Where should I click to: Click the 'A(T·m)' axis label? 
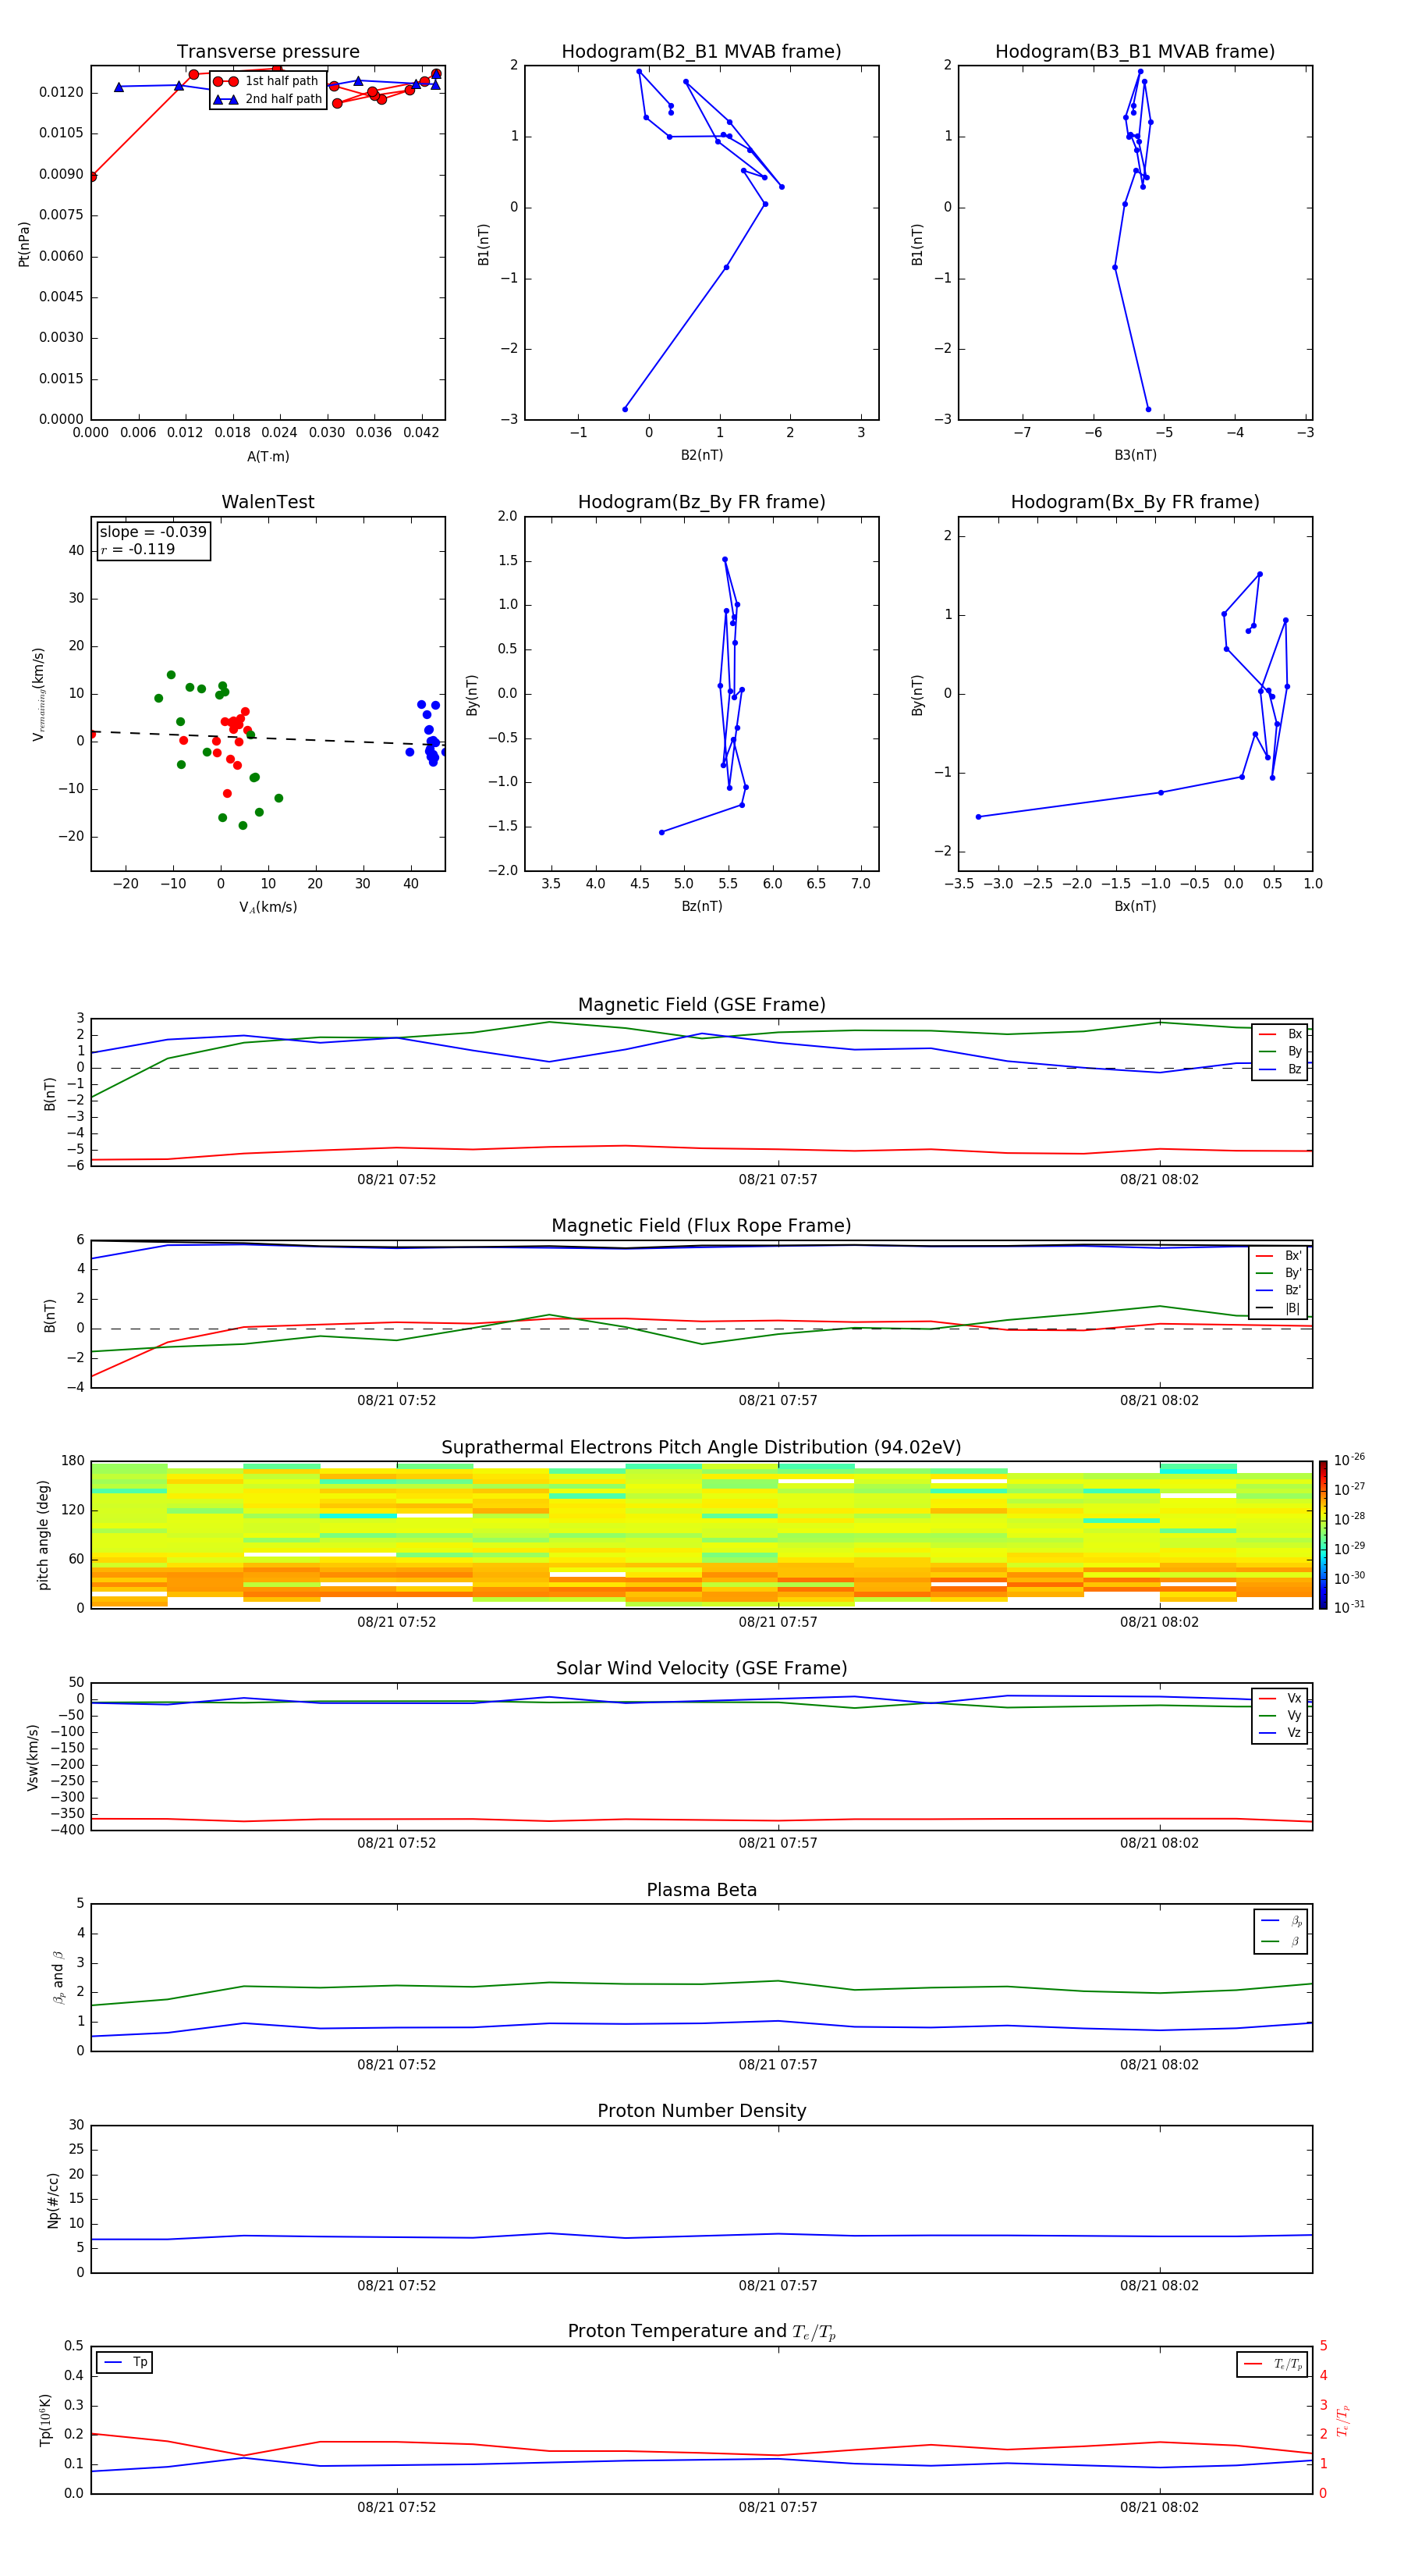click(268, 456)
